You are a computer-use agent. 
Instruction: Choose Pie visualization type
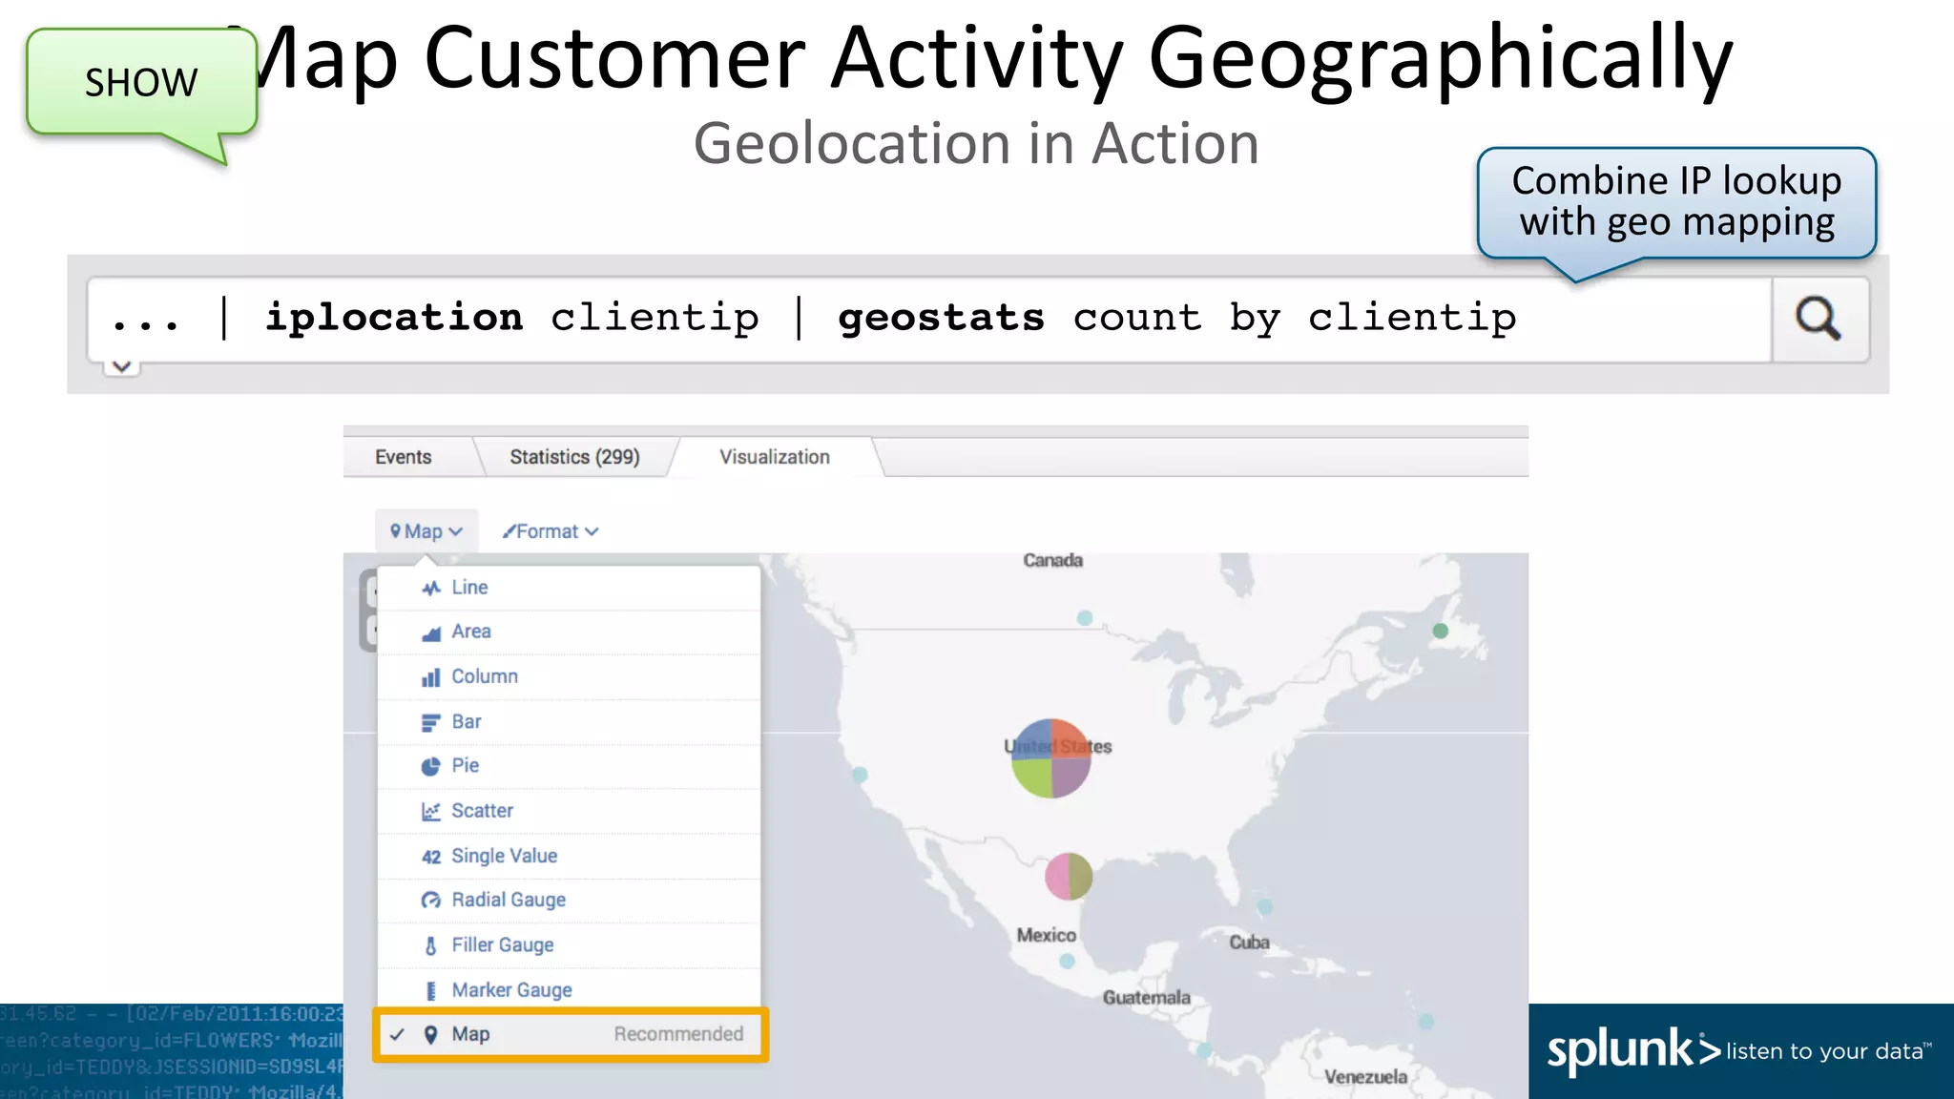(x=570, y=766)
